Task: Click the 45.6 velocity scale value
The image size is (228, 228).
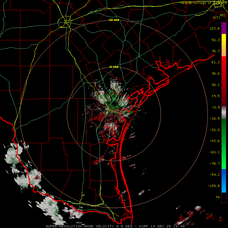Action: pos(216,73)
